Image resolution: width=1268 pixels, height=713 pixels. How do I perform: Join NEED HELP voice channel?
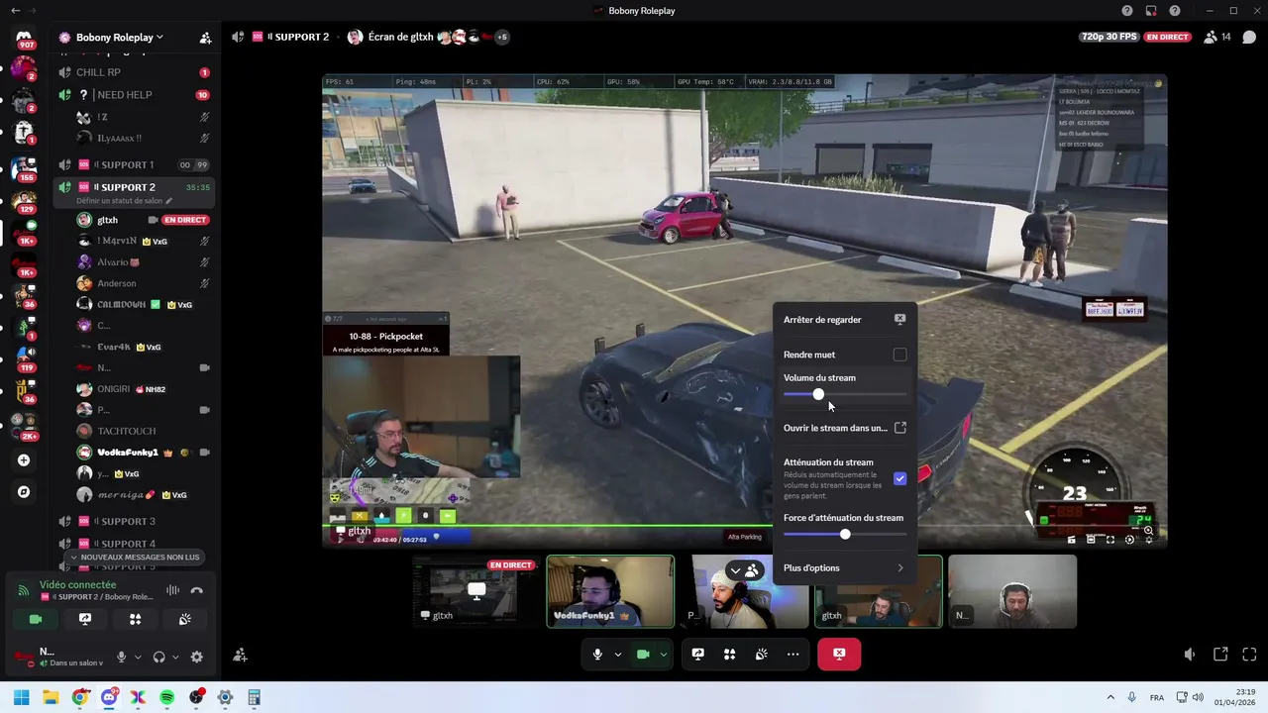tap(134, 95)
